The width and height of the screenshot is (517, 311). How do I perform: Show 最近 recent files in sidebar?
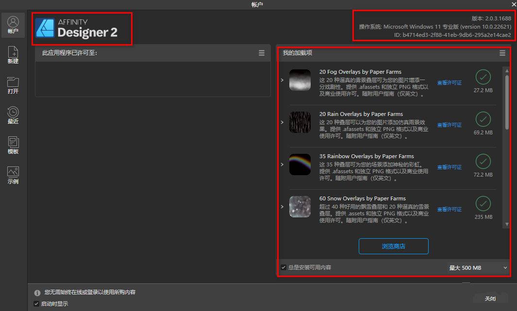(x=13, y=115)
